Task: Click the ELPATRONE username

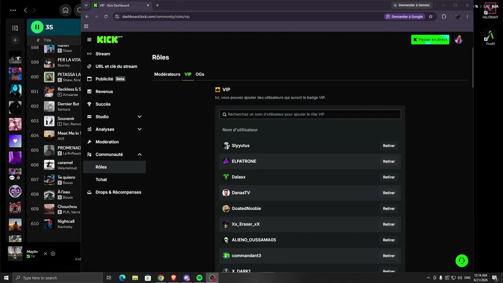Action: click(x=244, y=162)
